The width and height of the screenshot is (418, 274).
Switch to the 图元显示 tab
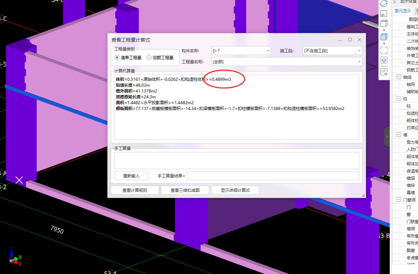pyautogui.click(x=403, y=11)
